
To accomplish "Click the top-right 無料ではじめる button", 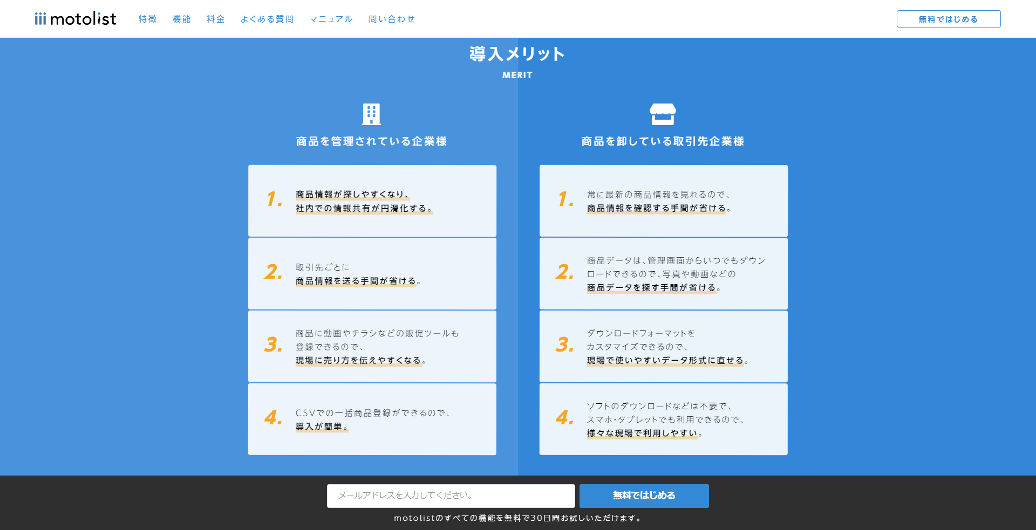I will coord(948,18).
